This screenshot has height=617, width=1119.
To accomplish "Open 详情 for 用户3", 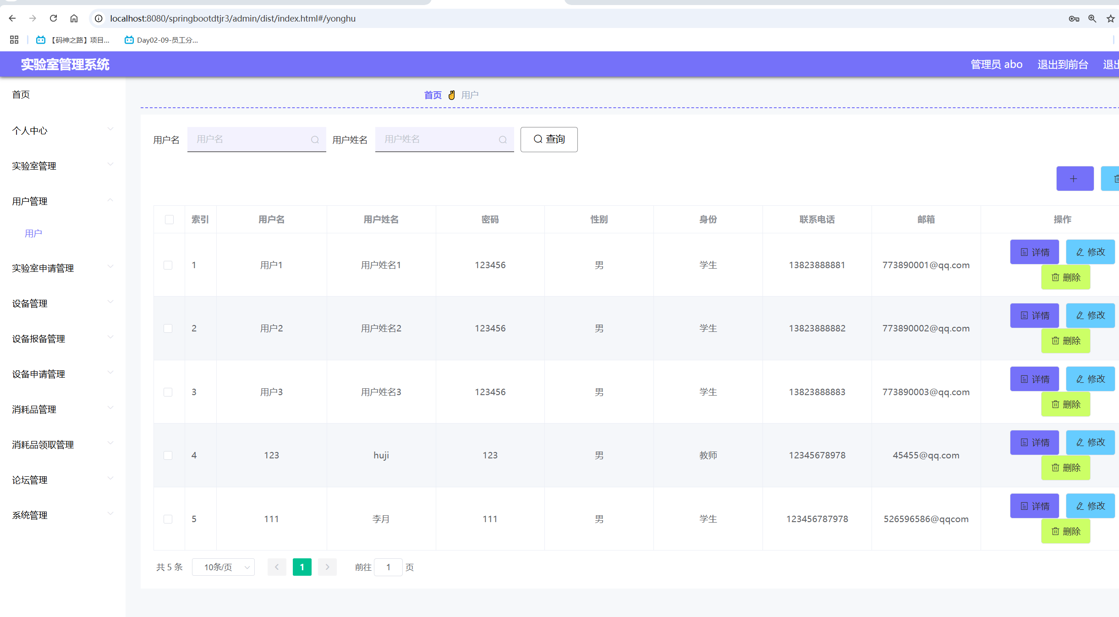I will coord(1034,379).
